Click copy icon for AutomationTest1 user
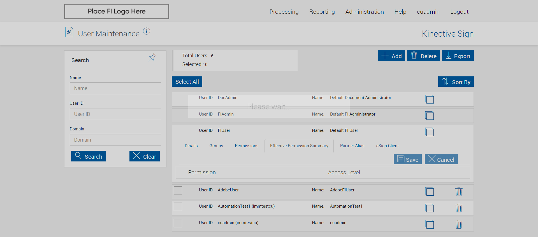Screen dimensions: 538x237 tap(429, 208)
